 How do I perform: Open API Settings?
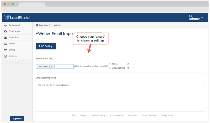pos(46,46)
